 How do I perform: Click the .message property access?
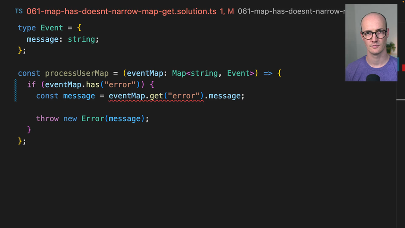[224, 96]
